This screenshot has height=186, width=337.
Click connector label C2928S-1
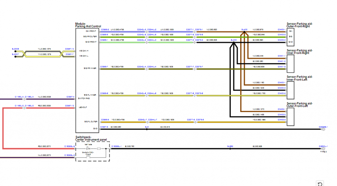click(323, 127)
